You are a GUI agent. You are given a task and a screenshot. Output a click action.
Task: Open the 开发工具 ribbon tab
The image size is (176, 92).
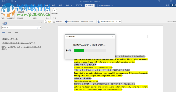(x=79, y=5)
